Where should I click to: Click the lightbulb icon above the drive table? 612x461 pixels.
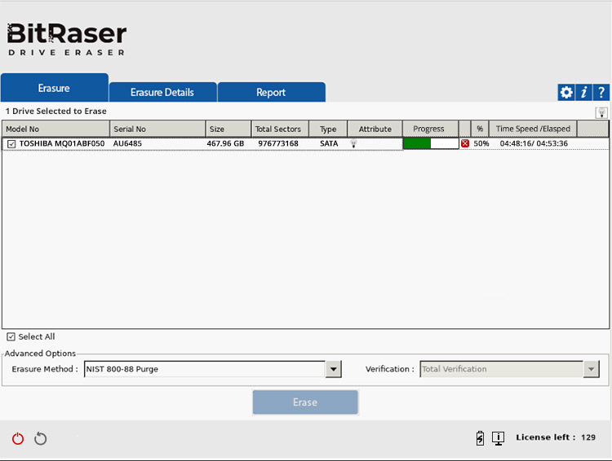tap(601, 112)
